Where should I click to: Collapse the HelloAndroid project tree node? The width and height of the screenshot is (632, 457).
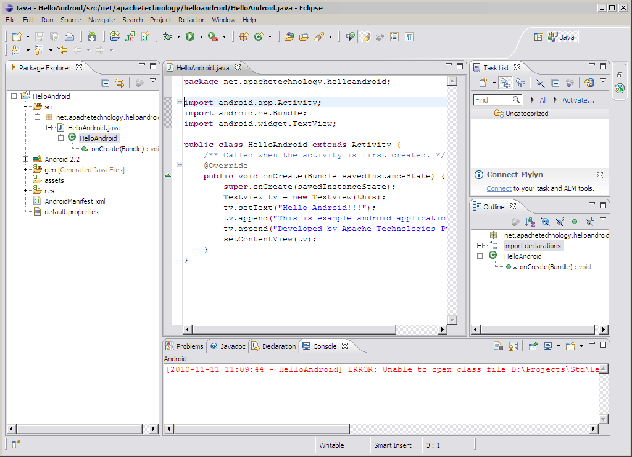[14, 96]
